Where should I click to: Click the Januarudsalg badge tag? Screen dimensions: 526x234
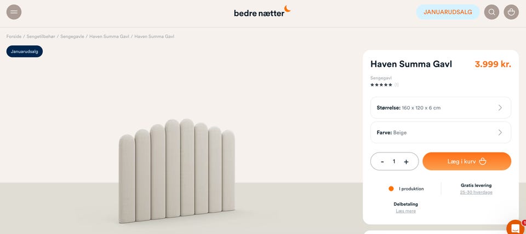point(25,51)
